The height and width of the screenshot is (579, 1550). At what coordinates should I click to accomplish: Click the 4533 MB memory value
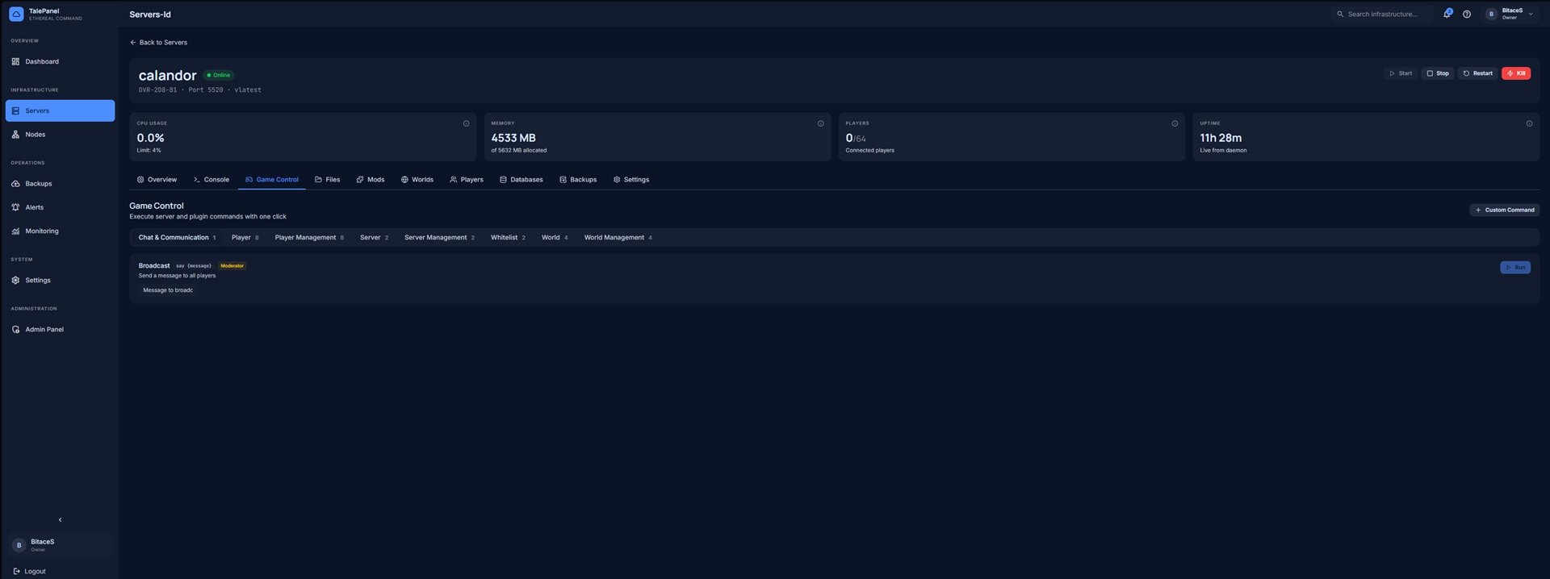tap(513, 138)
